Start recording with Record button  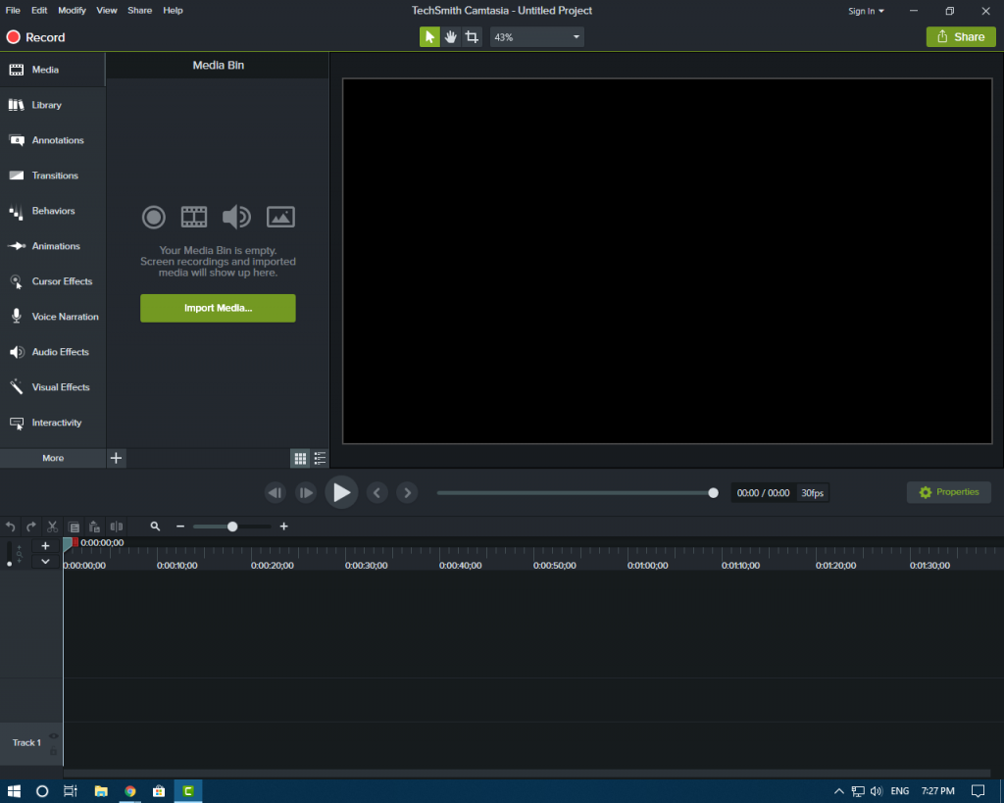tap(36, 37)
